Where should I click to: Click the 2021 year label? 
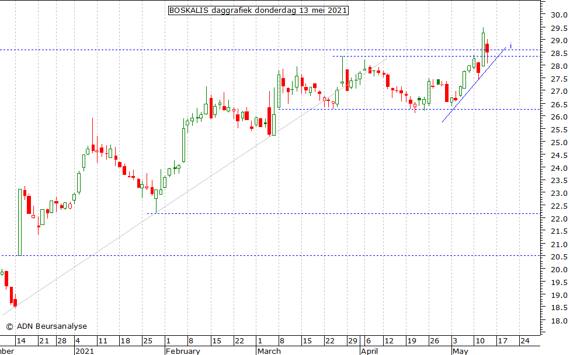[84, 351]
